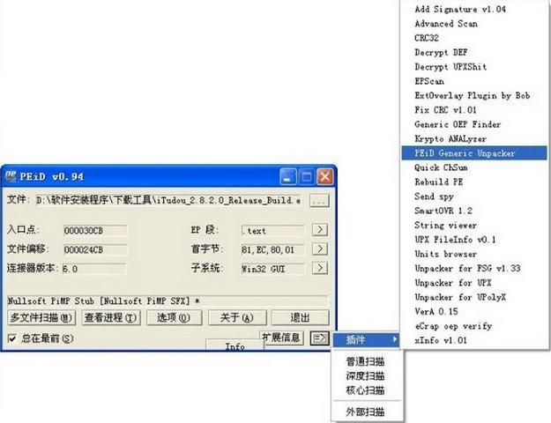Open 选项 (O) options button
The image size is (551, 423).
[174, 317]
